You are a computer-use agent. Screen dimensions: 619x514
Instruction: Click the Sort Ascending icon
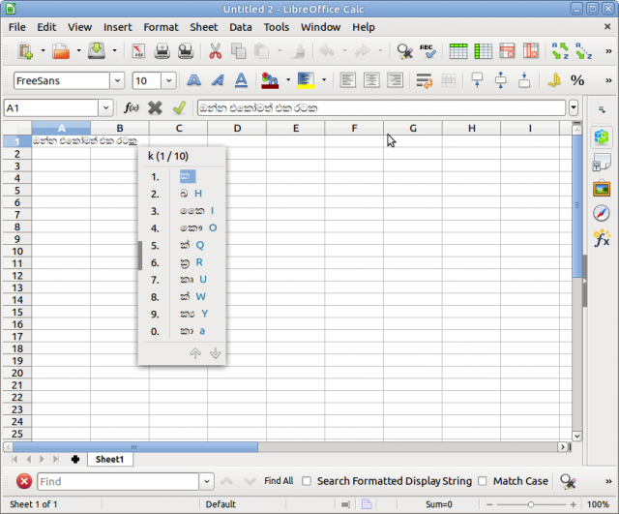point(560,51)
